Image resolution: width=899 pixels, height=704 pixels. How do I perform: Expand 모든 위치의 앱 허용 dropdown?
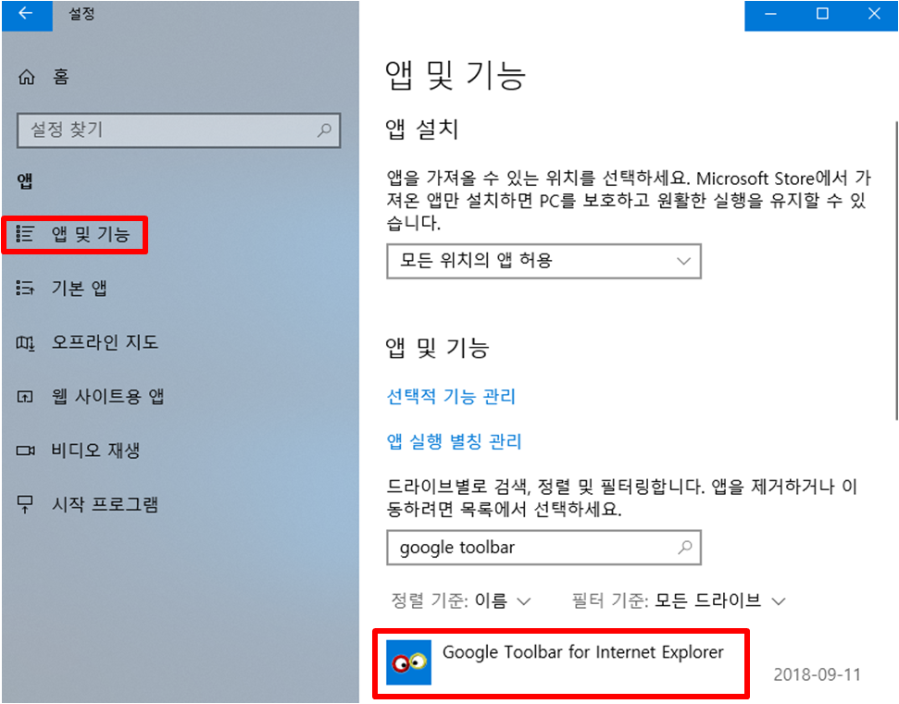pos(543,261)
